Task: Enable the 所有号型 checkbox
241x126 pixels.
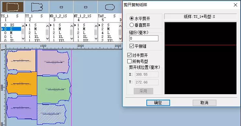Action: click(138, 61)
